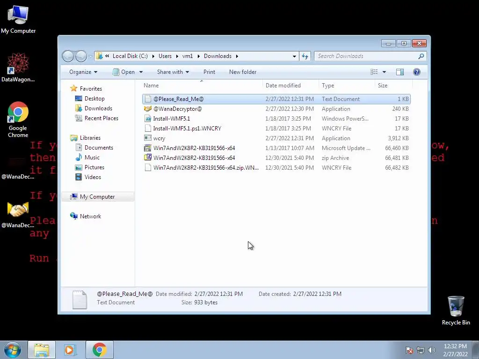The height and width of the screenshot is (359, 479).
Task: Open the Organize dropdown menu
Action: [83, 72]
